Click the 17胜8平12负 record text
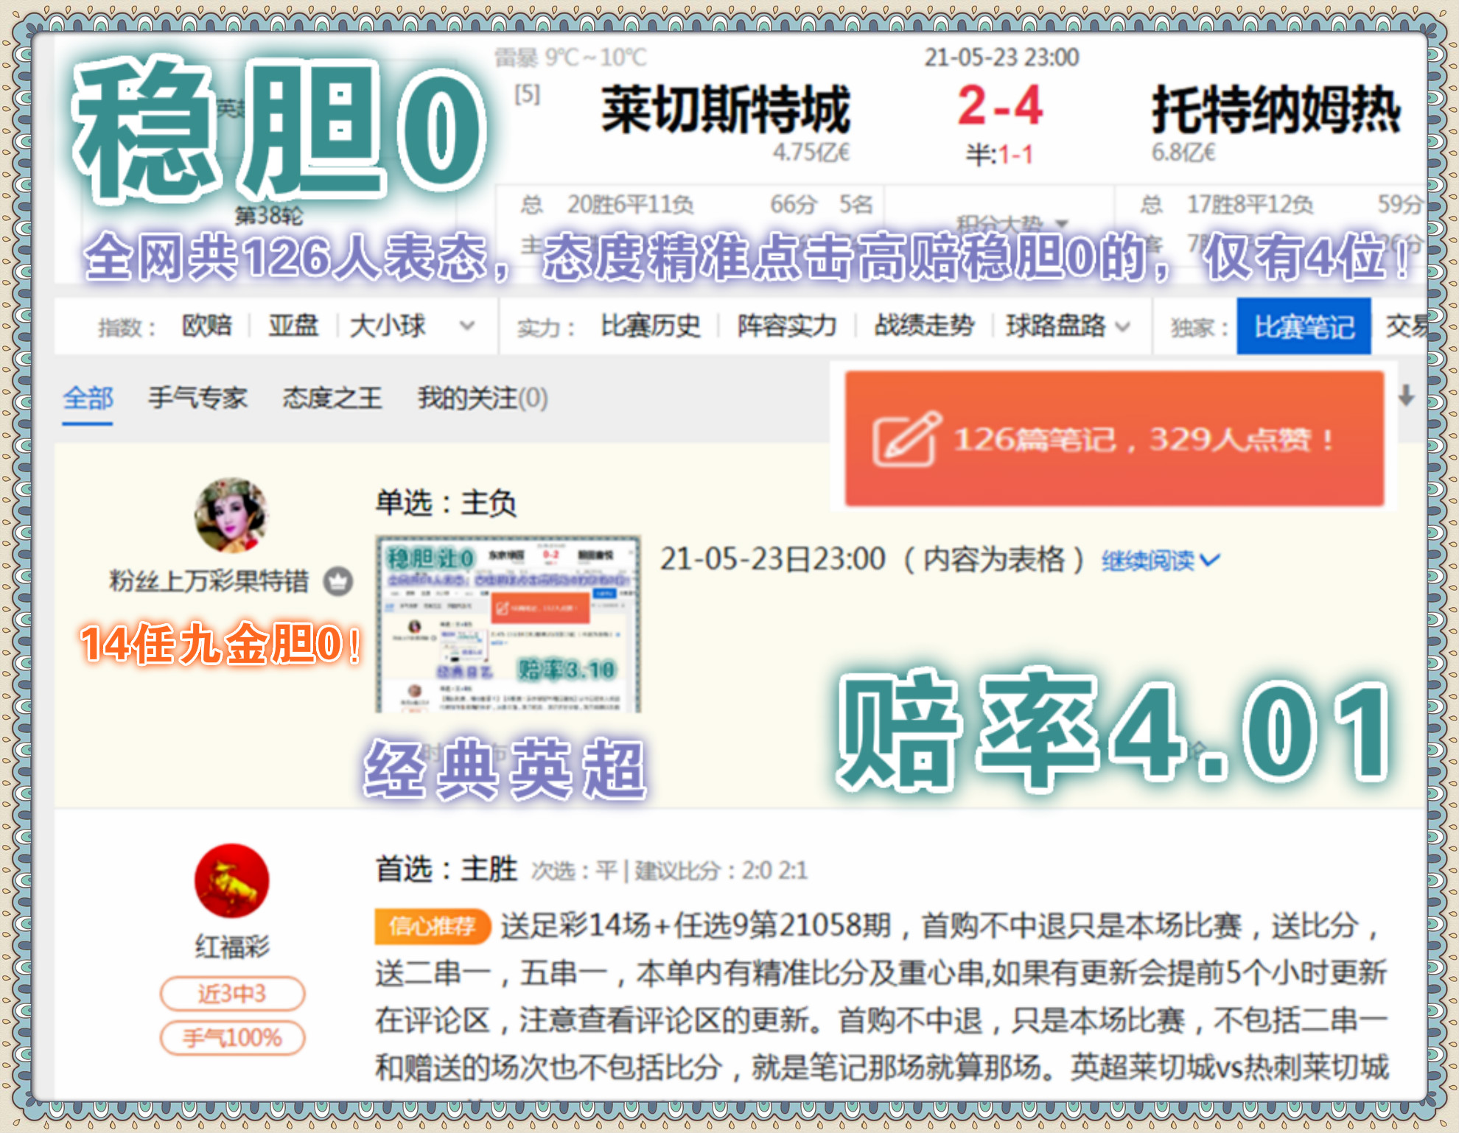Viewport: 1459px width, 1133px height. click(x=1250, y=204)
